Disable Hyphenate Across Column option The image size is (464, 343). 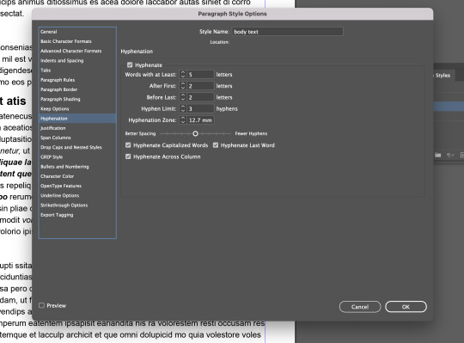pyautogui.click(x=128, y=156)
